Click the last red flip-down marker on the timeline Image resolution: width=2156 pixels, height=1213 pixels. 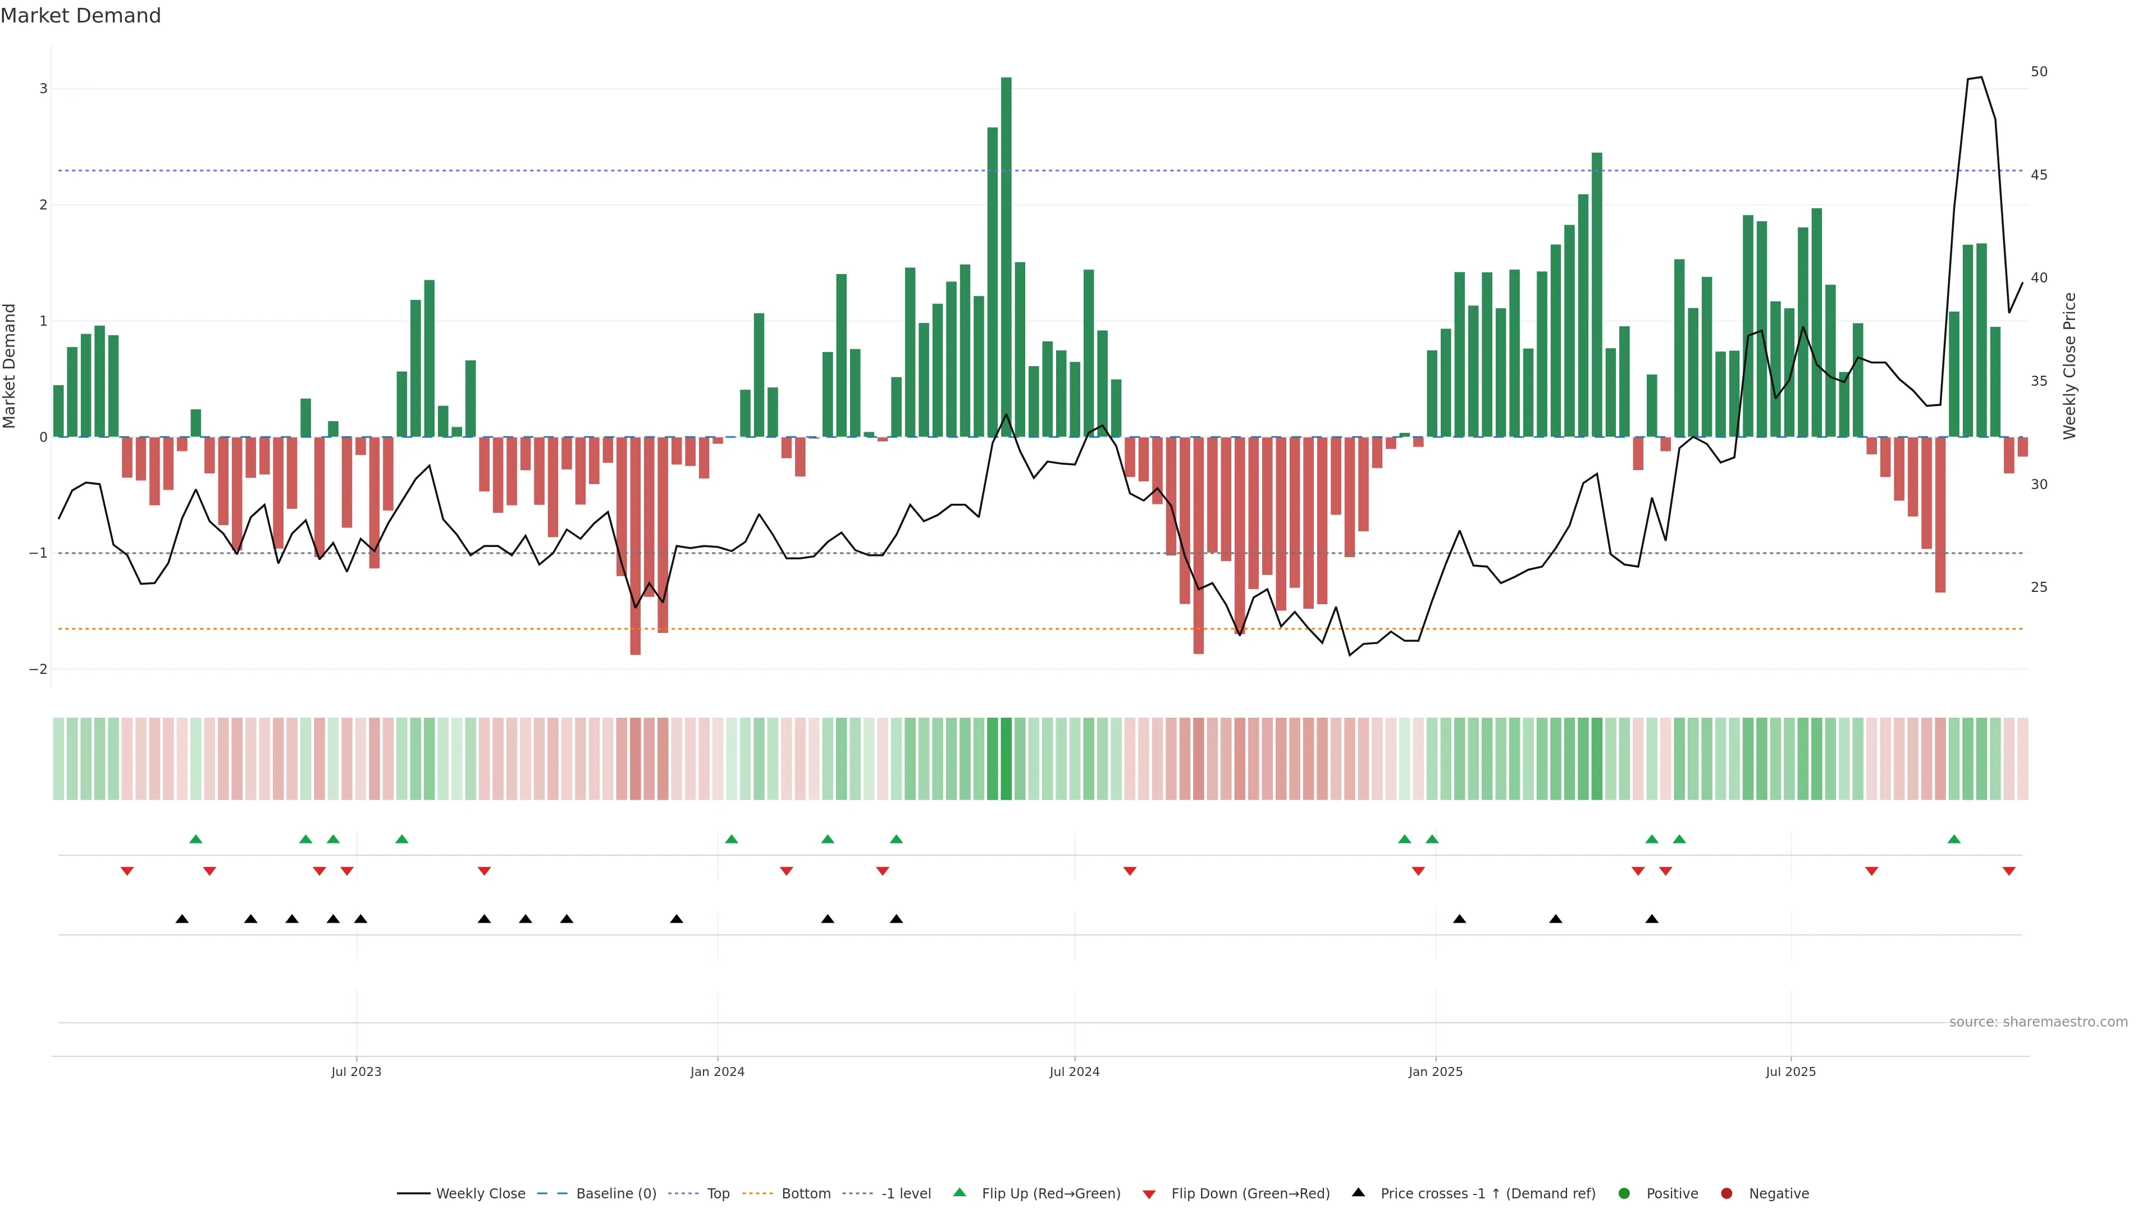2009,872
